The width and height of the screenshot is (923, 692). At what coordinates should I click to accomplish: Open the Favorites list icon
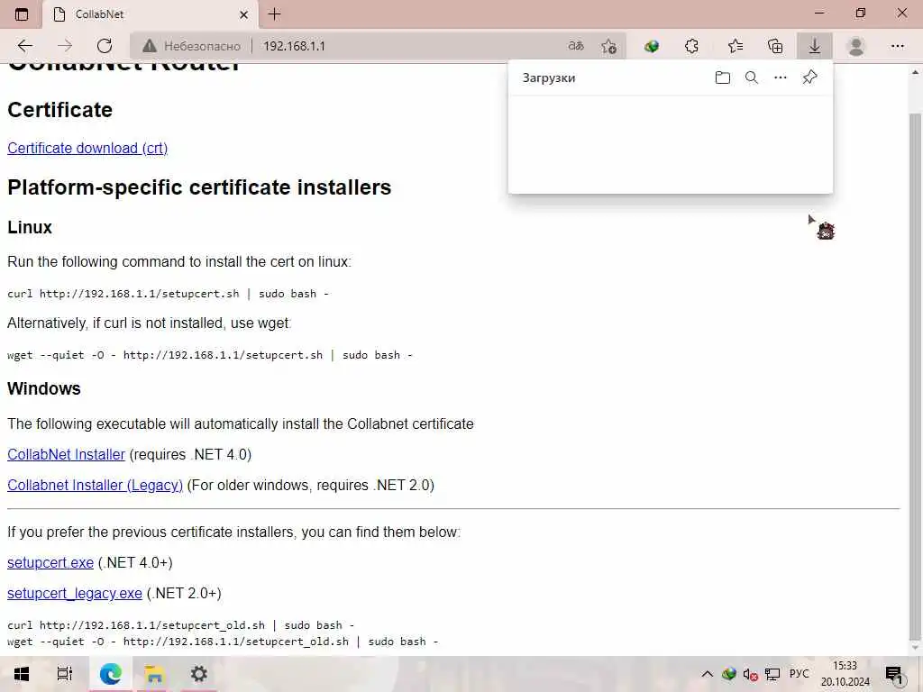tap(736, 46)
